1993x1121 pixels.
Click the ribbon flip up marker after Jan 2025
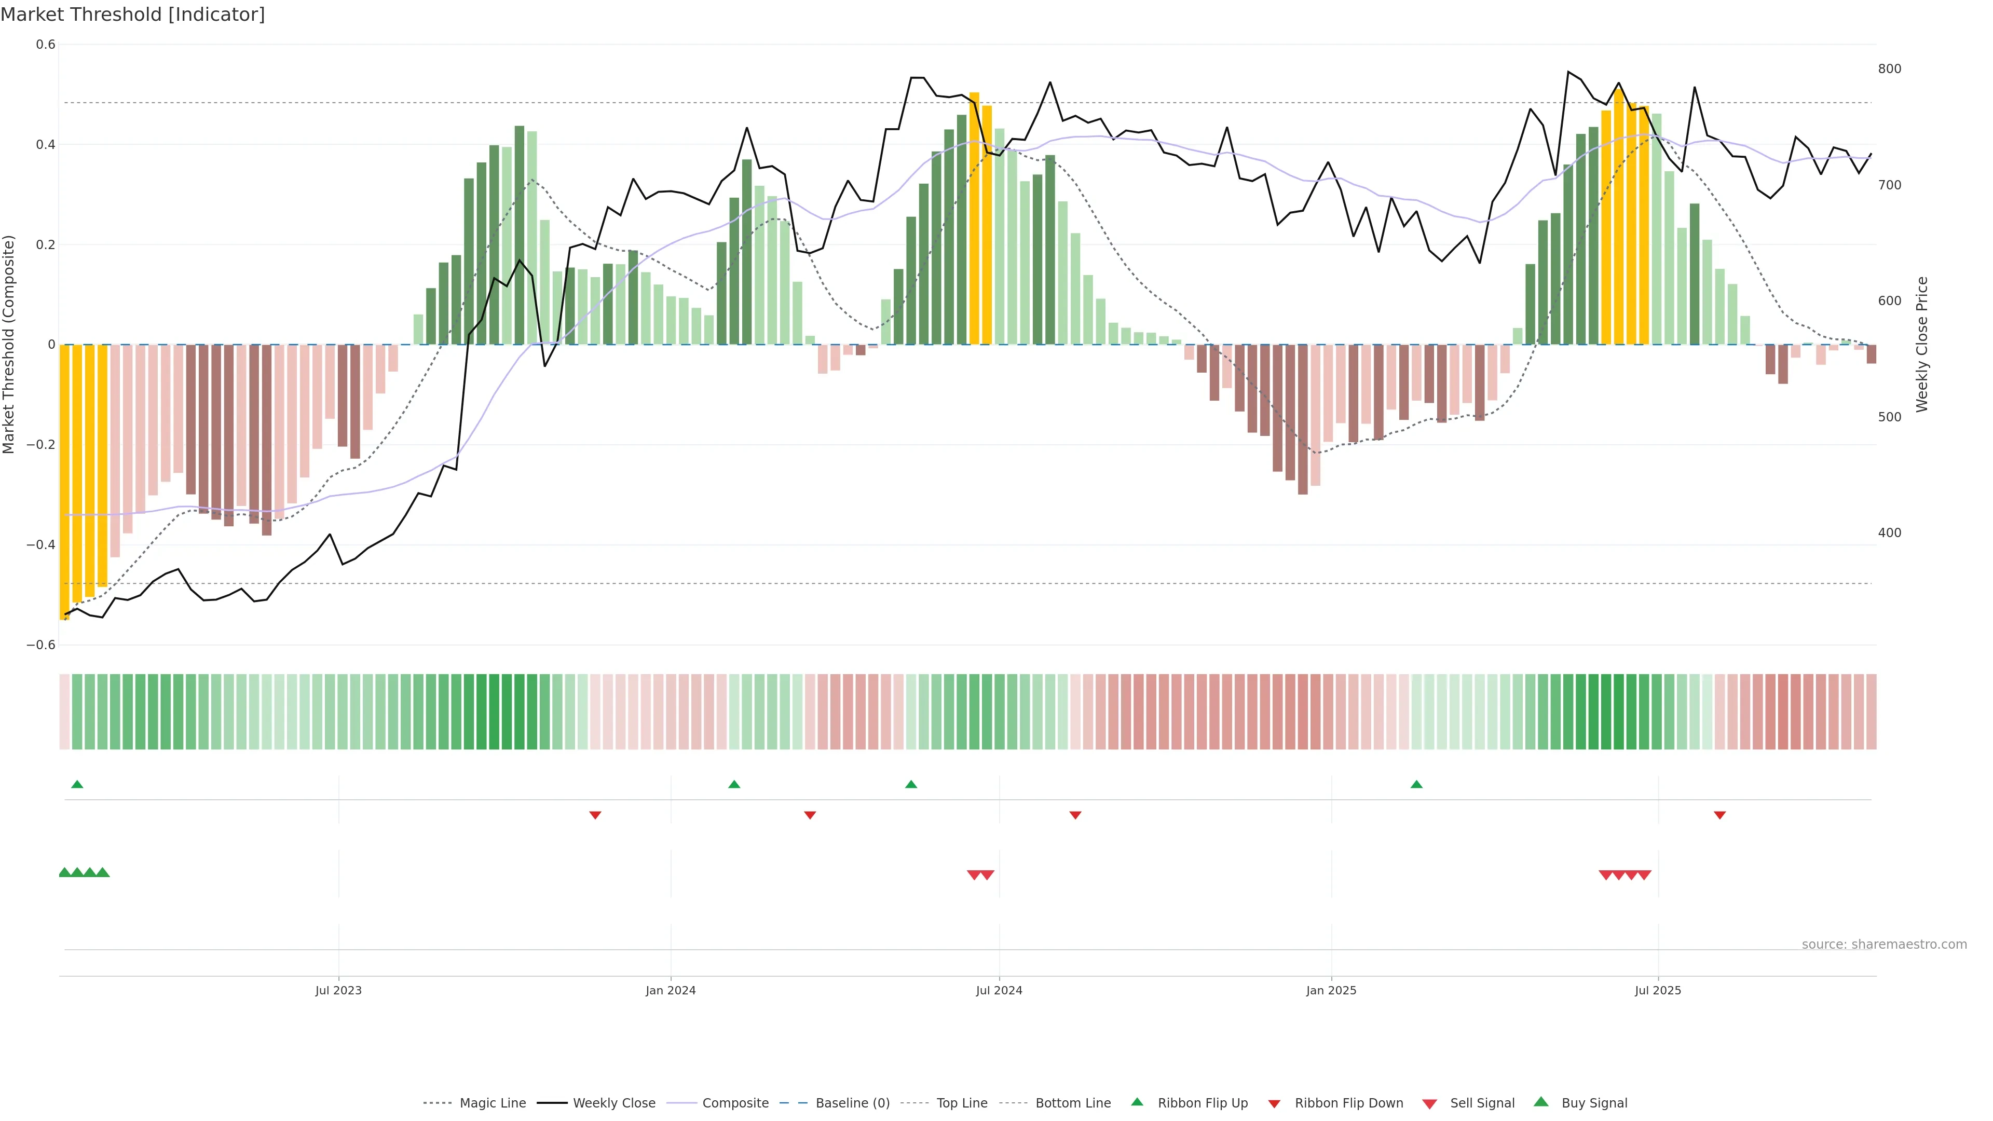click(x=1416, y=785)
